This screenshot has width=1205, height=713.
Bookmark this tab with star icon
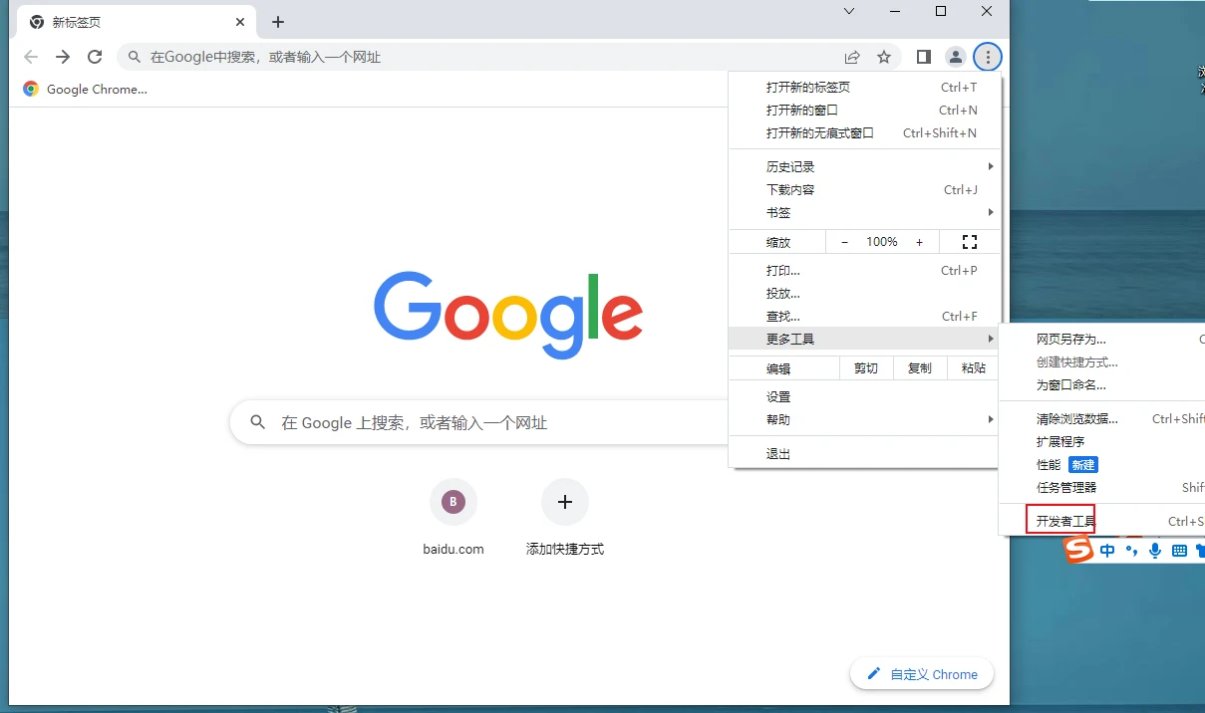tap(884, 57)
